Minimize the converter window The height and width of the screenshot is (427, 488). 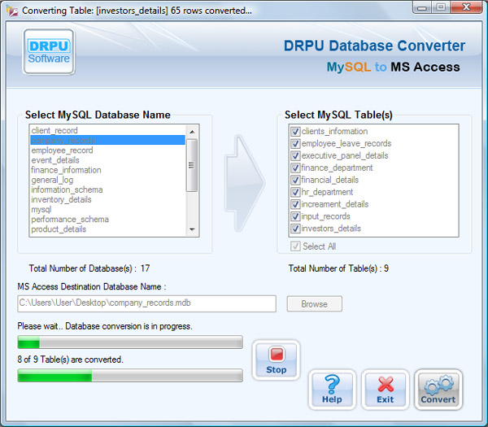coord(421,7)
